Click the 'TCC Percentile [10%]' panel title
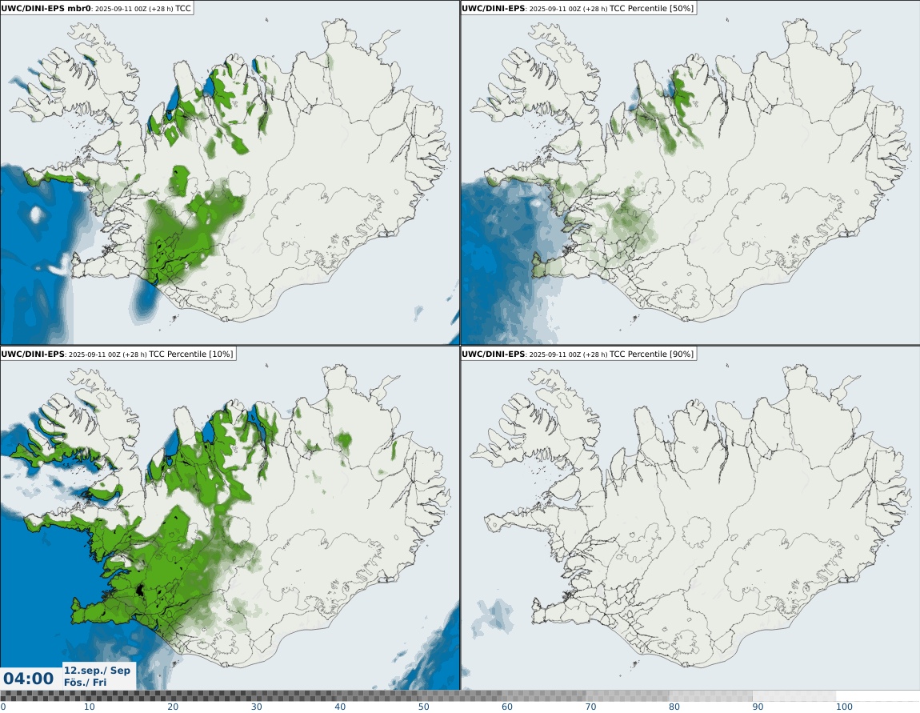920x713 pixels. click(x=118, y=354)
